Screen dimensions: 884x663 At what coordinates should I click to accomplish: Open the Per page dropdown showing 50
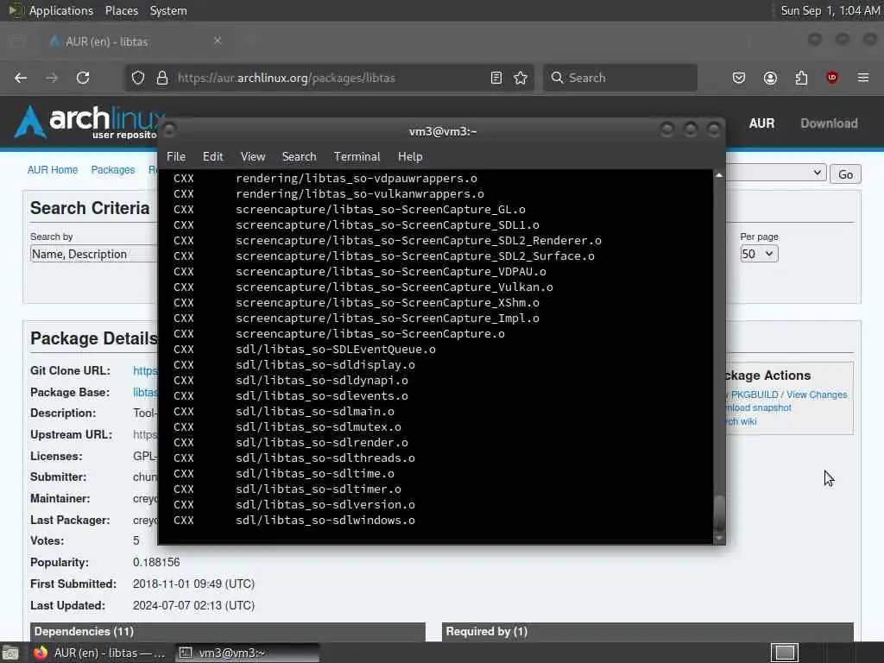[x=759, y=254]
